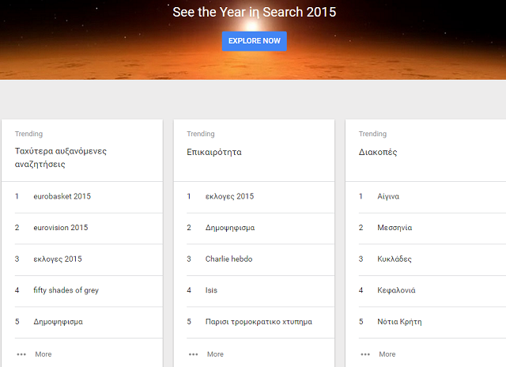506x367 pixels.
Task: Expand More in Επικαιρότητα card
Action: coord(215,354)
